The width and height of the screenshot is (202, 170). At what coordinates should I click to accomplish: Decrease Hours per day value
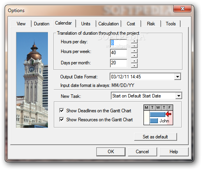click(134, 46)
